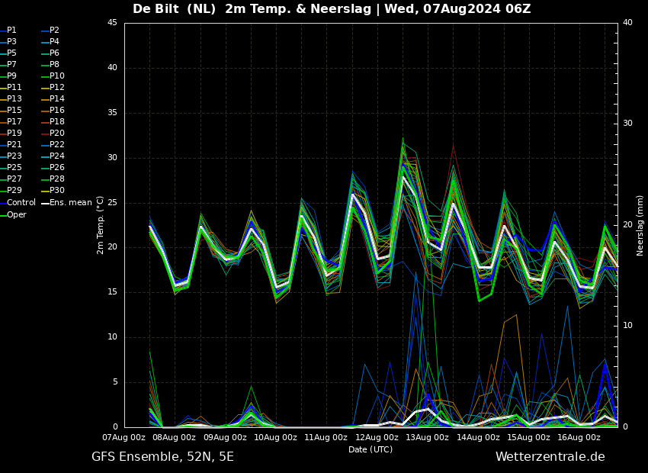Screen dimensions: 648x473
Task: Click the GFS Ensemble, 52N, 5E caption
Action: (x=163, y=457)
